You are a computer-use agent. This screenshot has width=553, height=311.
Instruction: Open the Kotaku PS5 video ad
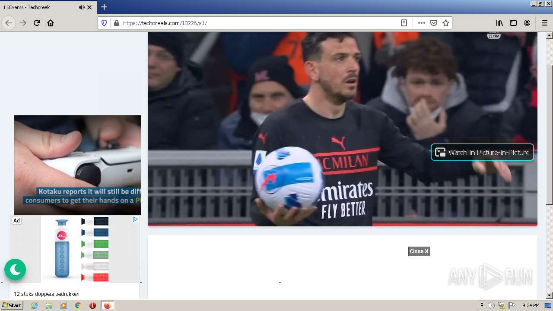click(x=77, y=165)
